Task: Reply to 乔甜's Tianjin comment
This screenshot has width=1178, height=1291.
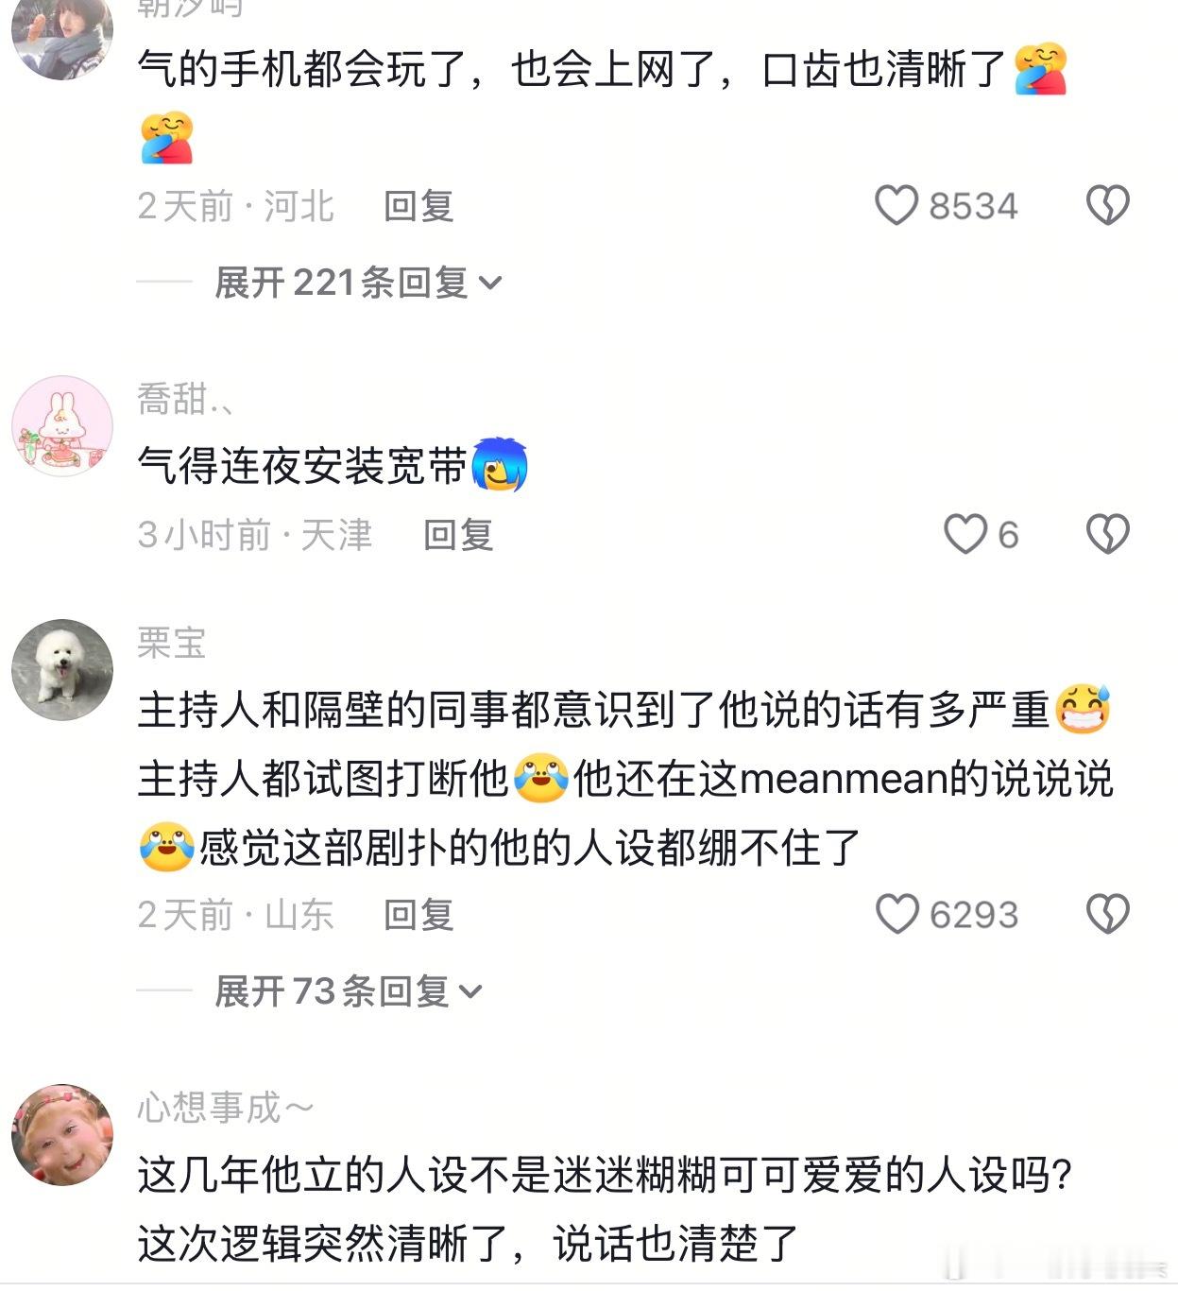Action: (458, 535)
